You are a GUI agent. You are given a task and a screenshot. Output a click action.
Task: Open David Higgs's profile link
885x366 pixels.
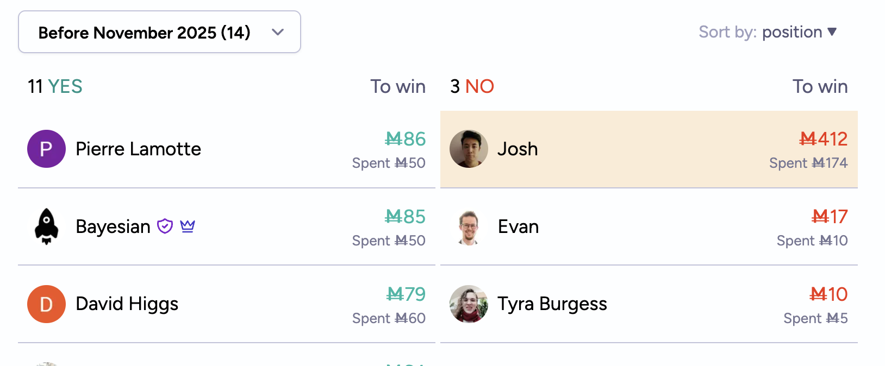[x=127, y=304]
